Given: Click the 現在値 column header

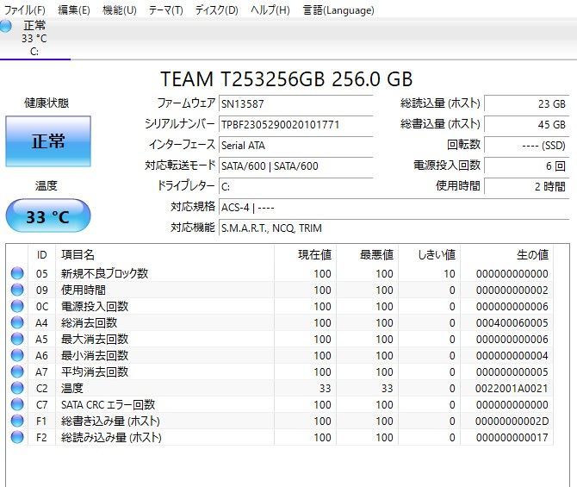Looking at the screenshot, I should tap(305, 254).
